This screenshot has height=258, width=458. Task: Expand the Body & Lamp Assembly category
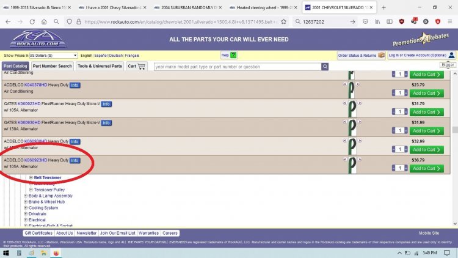point(26,196)
